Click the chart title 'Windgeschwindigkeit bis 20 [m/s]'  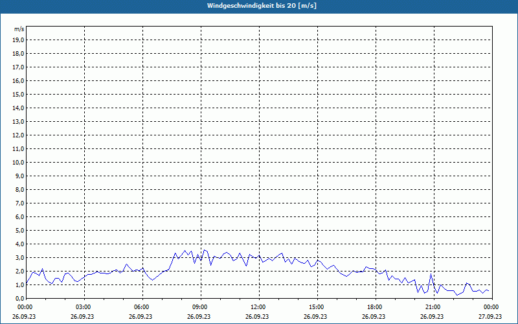coord(262,6)
